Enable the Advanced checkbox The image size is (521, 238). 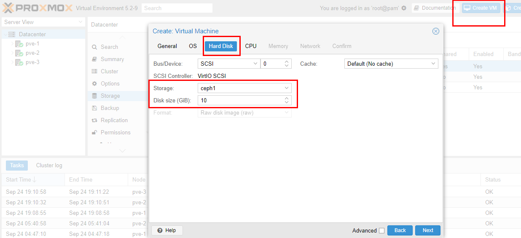381,230
